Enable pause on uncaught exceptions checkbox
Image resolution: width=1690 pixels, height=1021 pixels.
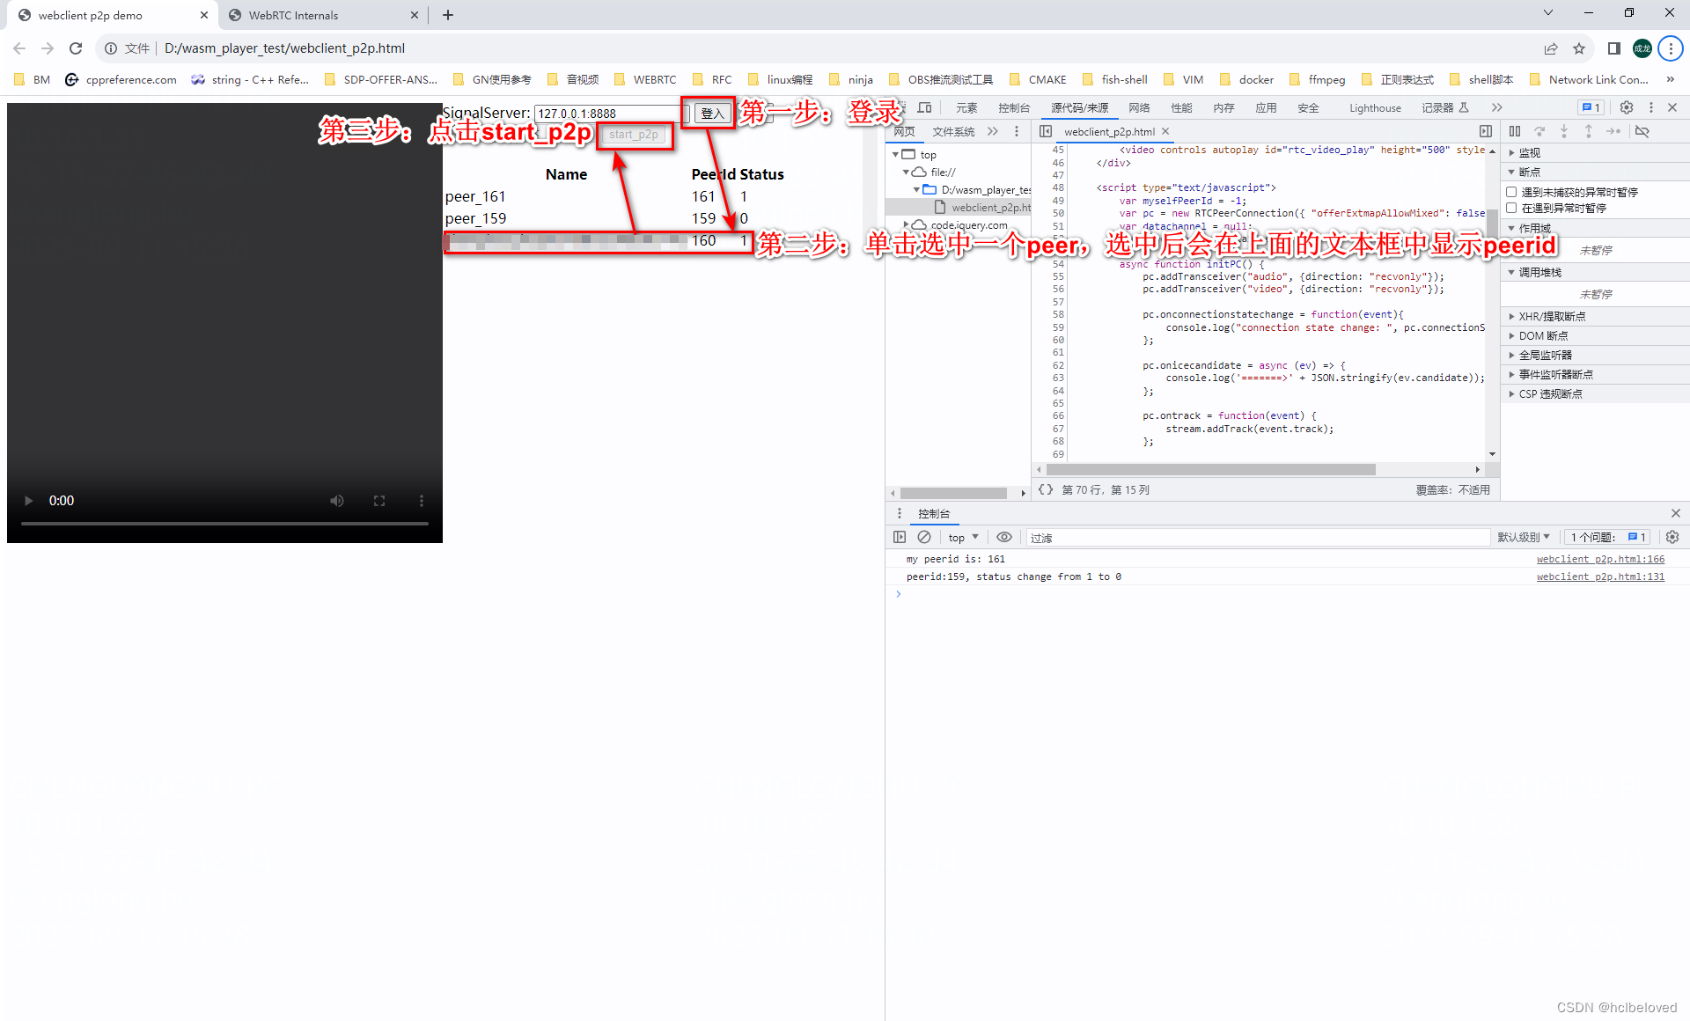[1511, 192]
